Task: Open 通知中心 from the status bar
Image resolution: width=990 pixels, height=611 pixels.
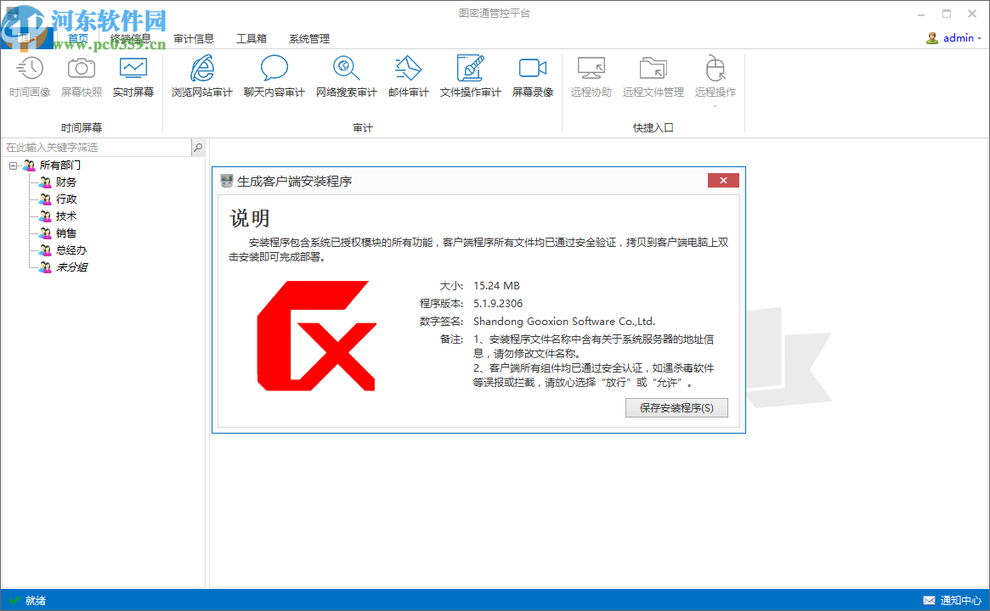Action: click(x=958, y=600)
